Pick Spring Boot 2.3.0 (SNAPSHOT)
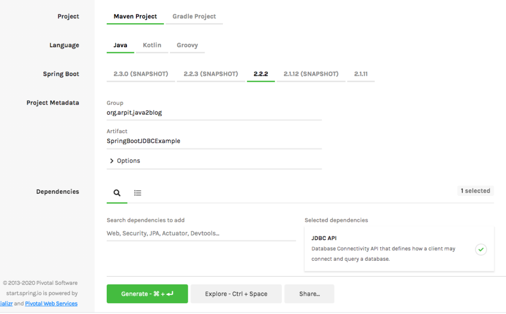This screenshot has height=314, width=506. (x=140, y=73)
